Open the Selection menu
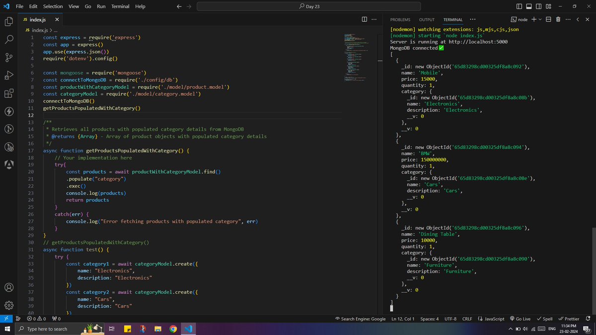The height and width of the screenshot is (335, 596). tap(53, 6)
